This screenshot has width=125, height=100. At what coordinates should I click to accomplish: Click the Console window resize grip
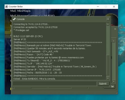coord(109,86)
